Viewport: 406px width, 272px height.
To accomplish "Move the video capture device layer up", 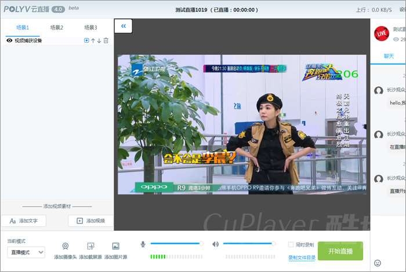I will point(93,41).
